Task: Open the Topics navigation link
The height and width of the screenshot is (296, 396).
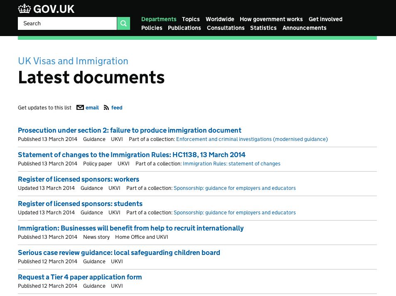Action: (x=191, y=19)
